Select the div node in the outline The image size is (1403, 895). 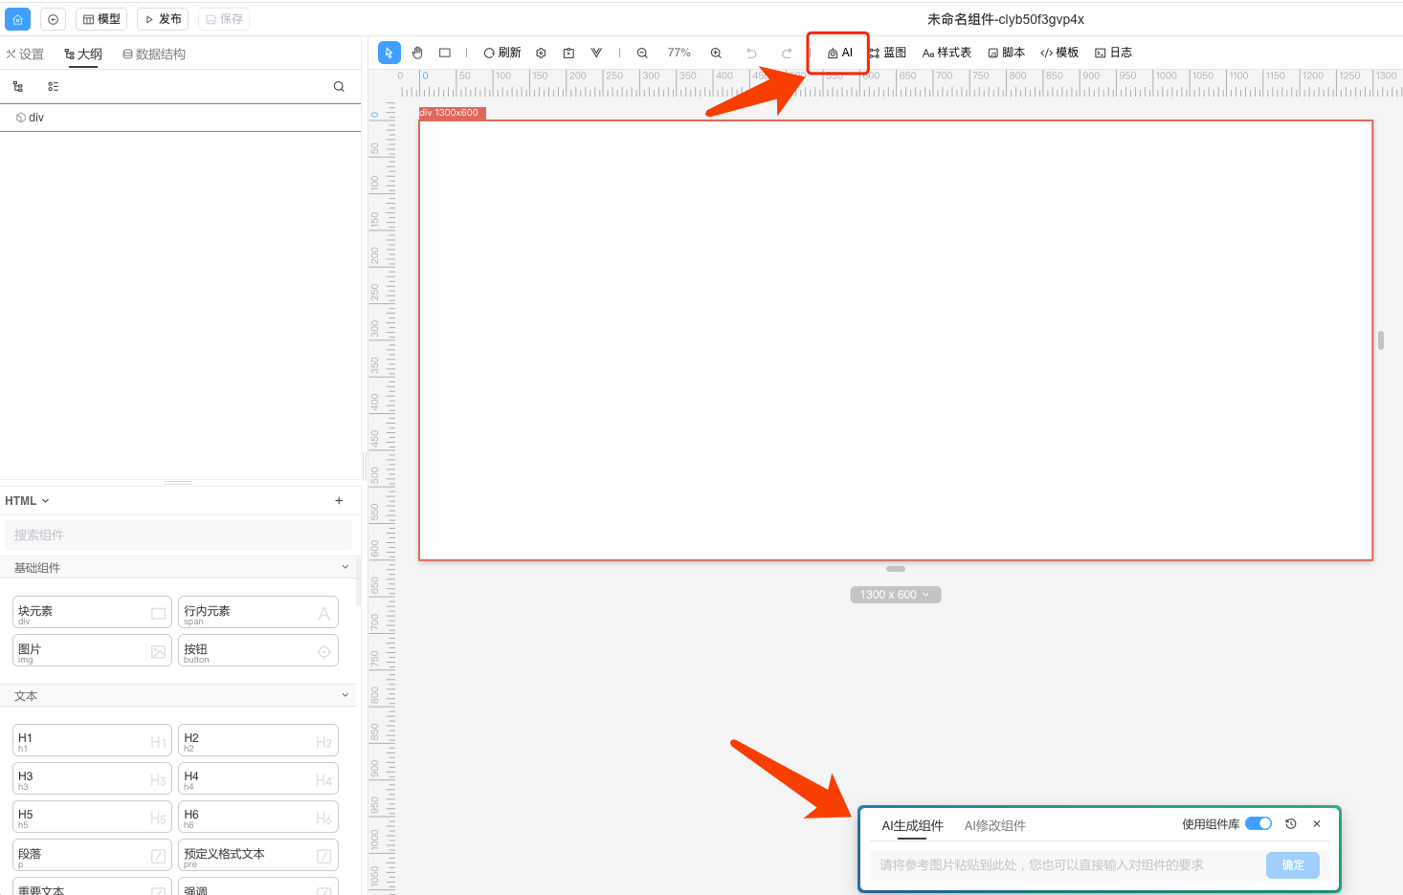coord(35,118)
